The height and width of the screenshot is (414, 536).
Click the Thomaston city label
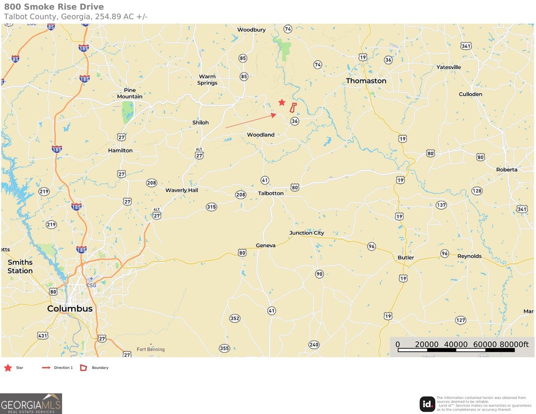(x=366, y=81)
